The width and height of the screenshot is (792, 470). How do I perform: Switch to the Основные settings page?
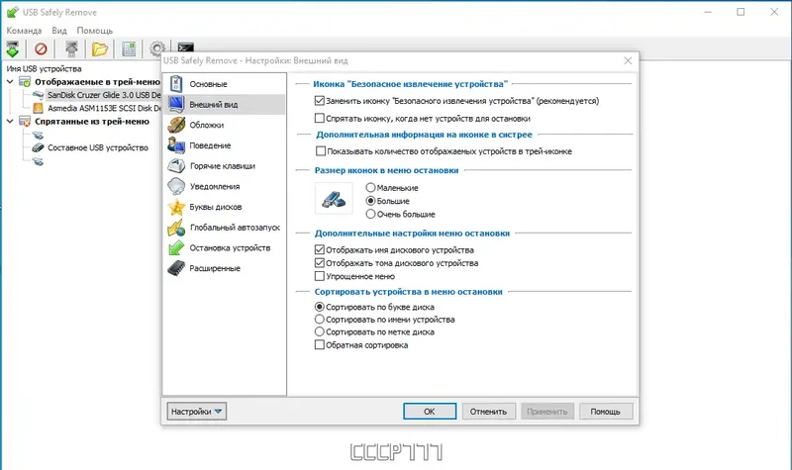point(225,84)
